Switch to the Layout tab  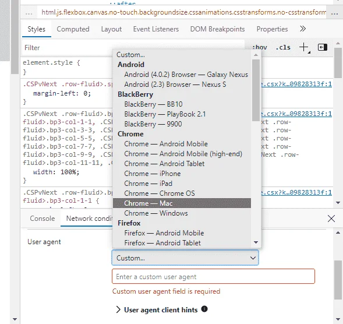[111, 29]
